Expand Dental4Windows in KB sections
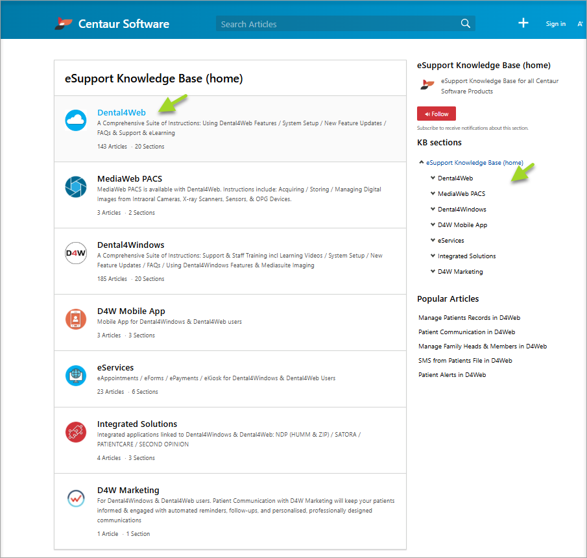 point(433,209)
